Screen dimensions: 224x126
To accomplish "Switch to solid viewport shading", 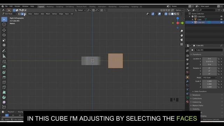I will [x=173, y=14].
